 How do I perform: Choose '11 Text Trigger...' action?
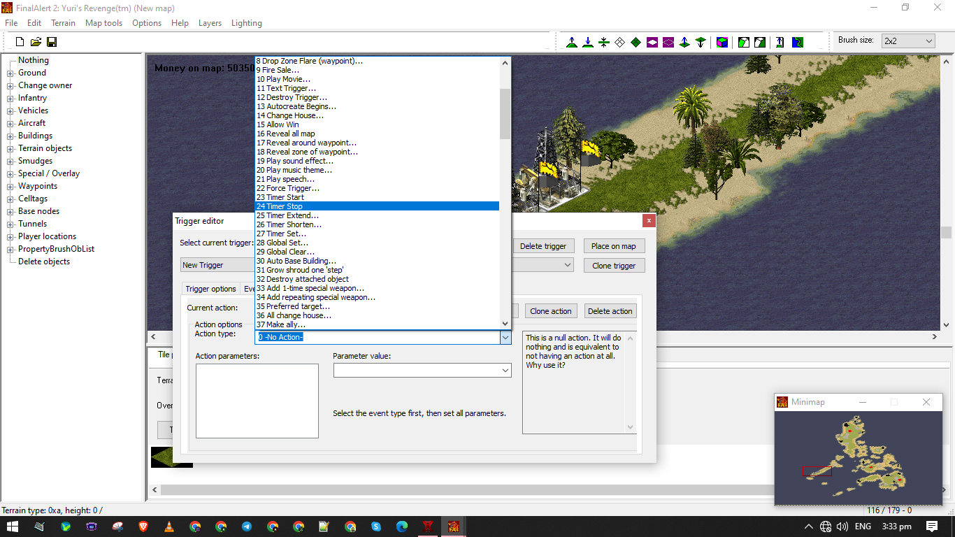[378, 88]
